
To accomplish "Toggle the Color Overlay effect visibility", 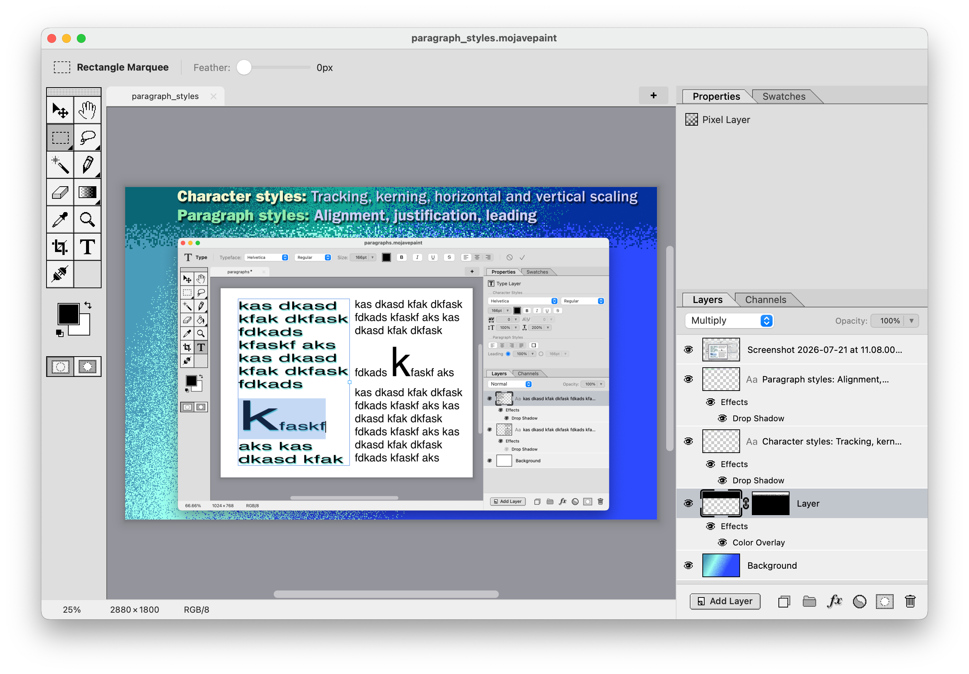I will (723, 543).
